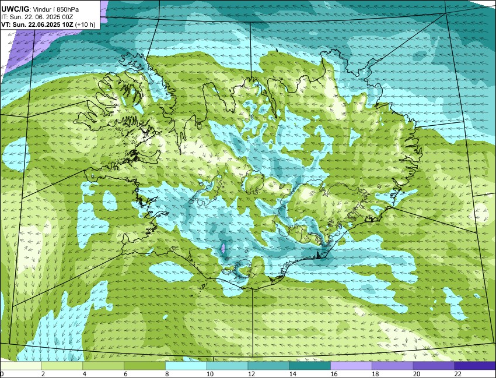496x378 pixels.
Task: Click the legend scale tick label '22'
Action: [x=458, y=374]
